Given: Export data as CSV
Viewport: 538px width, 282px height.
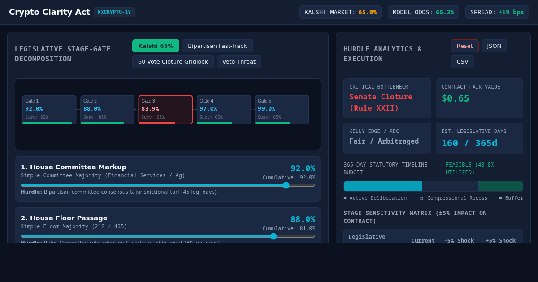Looking at the screenshot, I should pos(463,61).
